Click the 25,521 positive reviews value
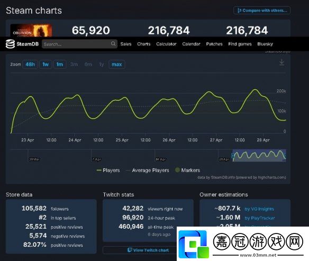Screen dimensions: 309x261 (36, 227)
